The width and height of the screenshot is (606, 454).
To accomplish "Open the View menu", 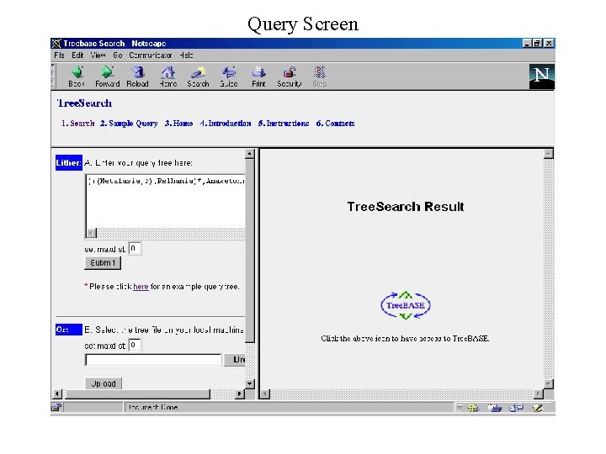I will click(x=98, y=55).
